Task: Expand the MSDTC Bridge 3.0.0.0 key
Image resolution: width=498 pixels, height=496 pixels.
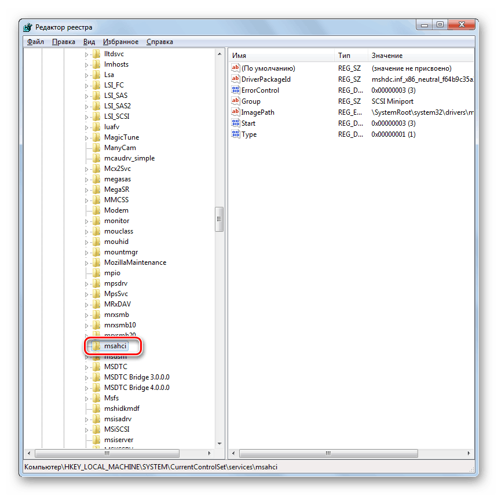Action: [86, 378]
